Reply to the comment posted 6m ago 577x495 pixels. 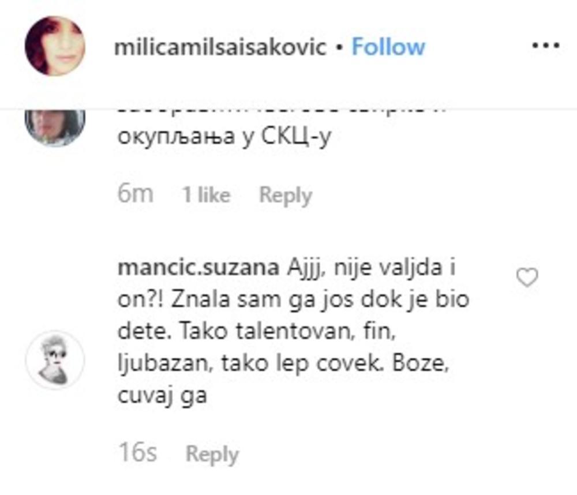(x=286, y=195)
